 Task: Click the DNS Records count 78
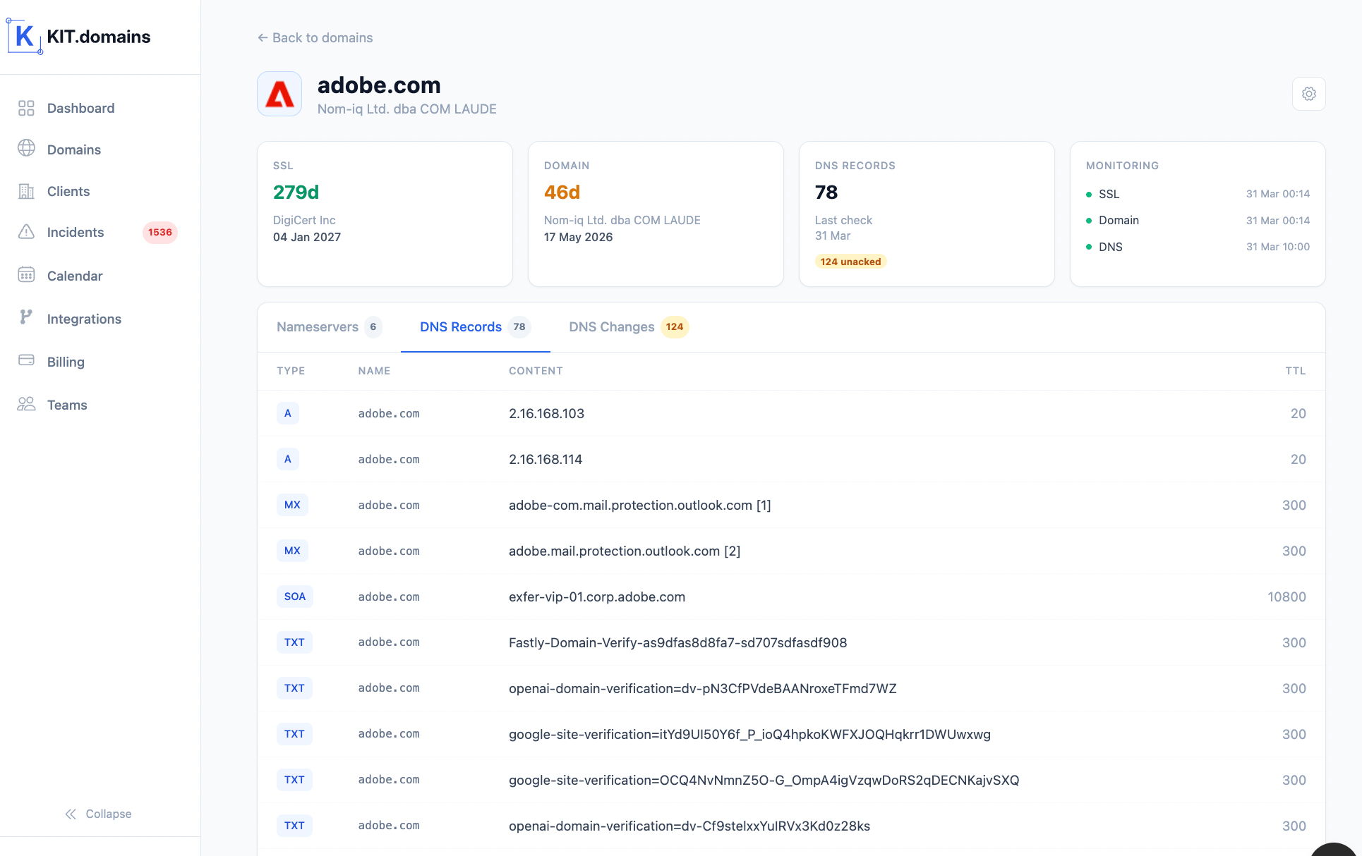(x=826, y=192)
